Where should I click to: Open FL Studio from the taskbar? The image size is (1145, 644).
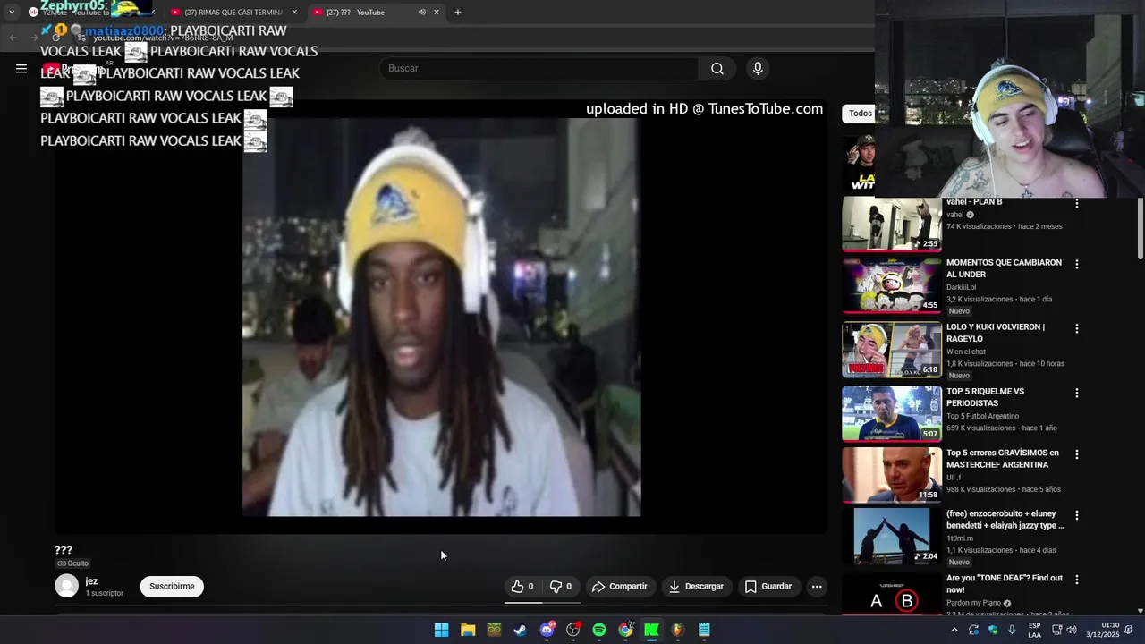[678, 630]
